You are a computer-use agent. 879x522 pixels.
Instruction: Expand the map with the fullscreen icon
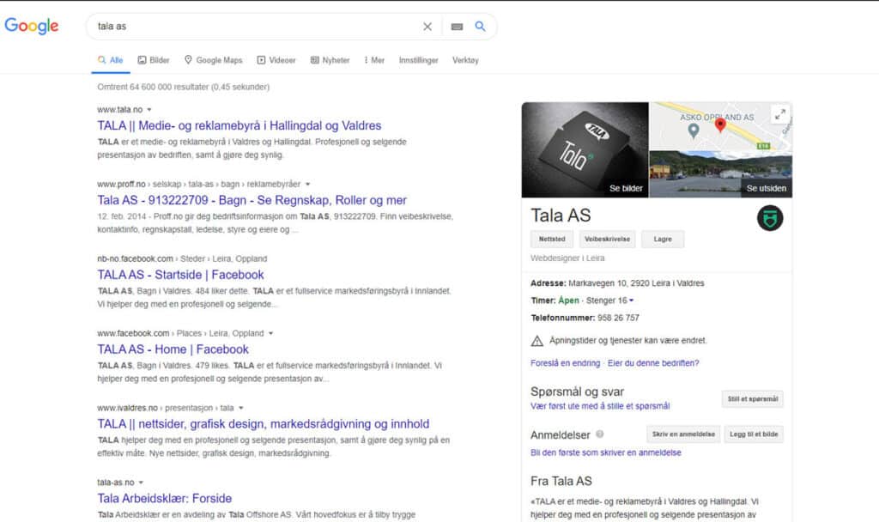[x=779, y=114]
